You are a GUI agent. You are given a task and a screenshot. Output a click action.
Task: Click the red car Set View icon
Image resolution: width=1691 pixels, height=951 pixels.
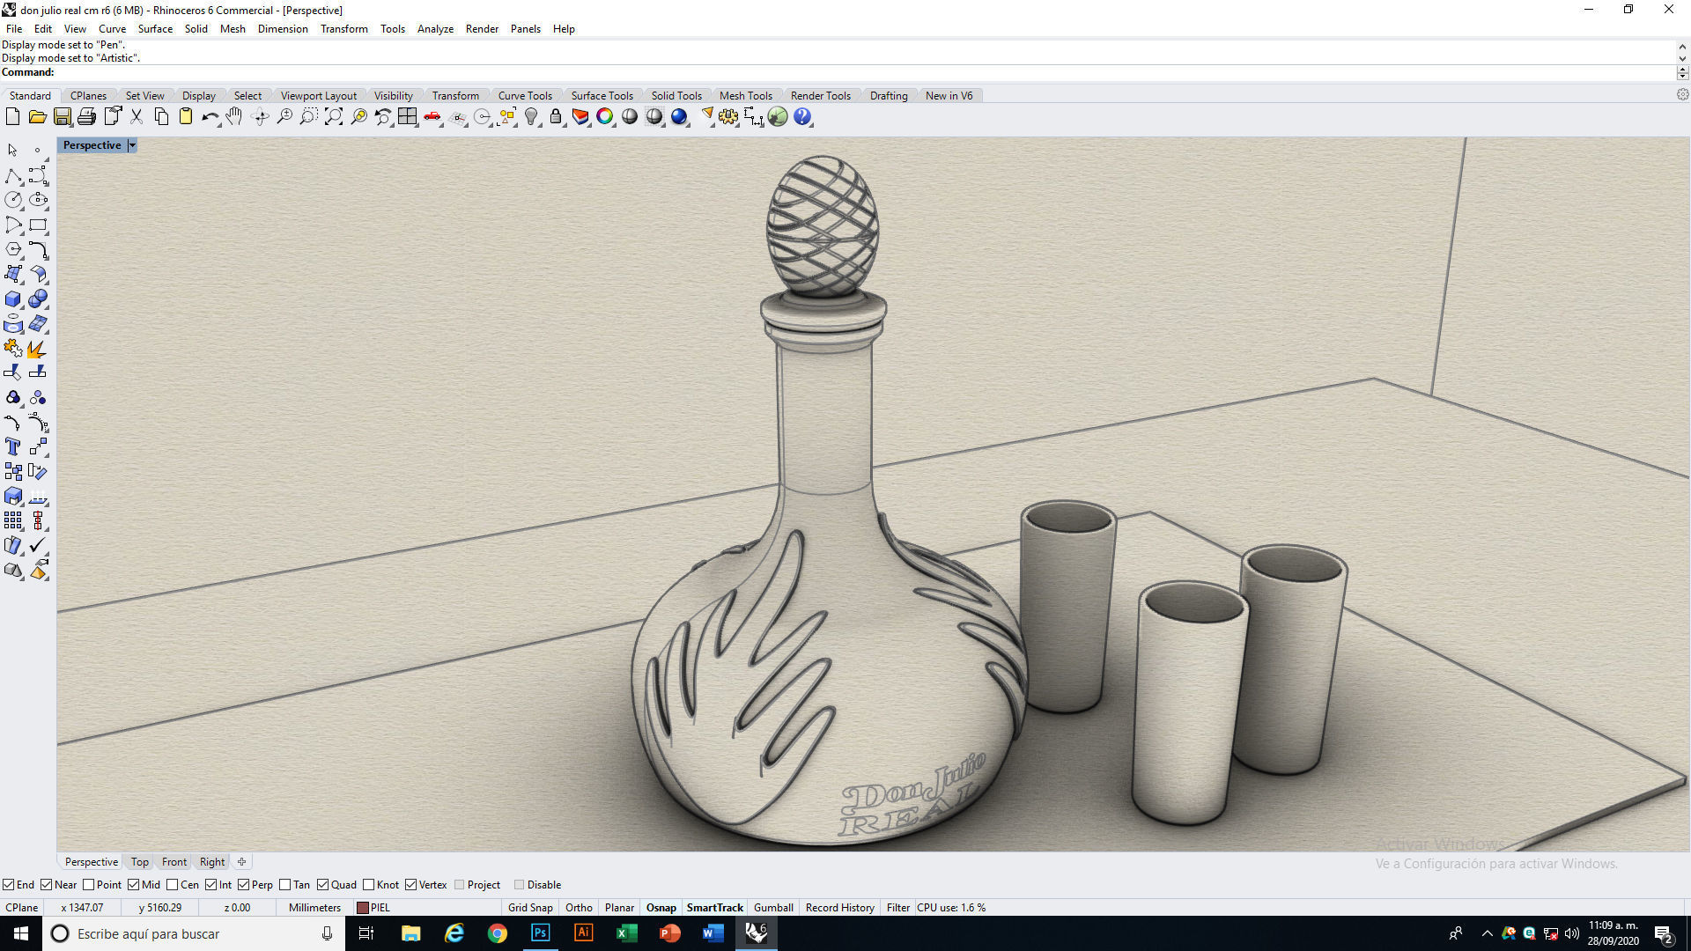[432, 117]
